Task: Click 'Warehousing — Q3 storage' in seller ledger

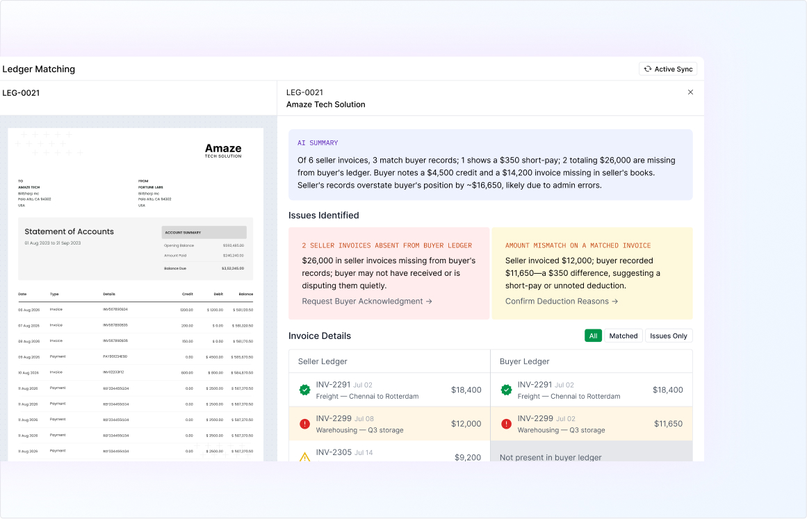Action: point(359,431)
